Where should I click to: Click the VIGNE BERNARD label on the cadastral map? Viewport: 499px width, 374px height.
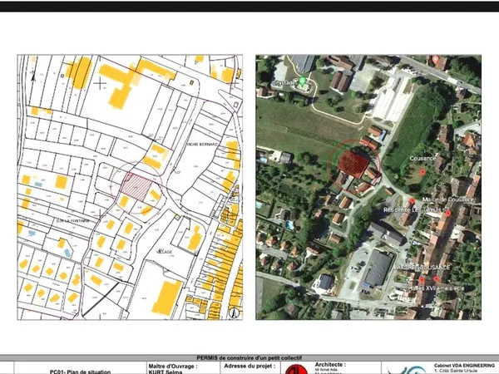202,144
